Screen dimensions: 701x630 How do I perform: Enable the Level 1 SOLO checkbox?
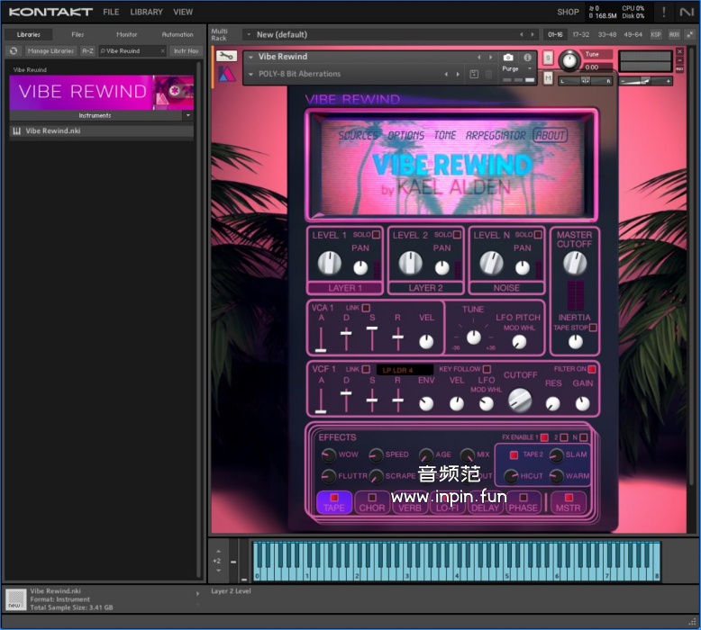coord(377,235)
